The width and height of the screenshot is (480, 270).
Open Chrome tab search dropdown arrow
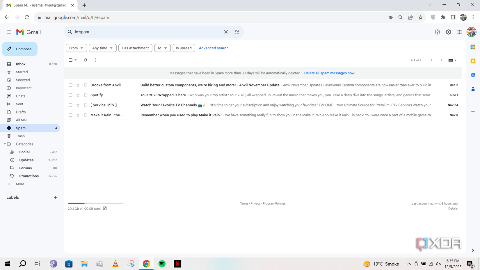[x=430, y=5]
